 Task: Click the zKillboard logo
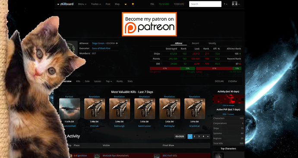[x=65, y=4]
